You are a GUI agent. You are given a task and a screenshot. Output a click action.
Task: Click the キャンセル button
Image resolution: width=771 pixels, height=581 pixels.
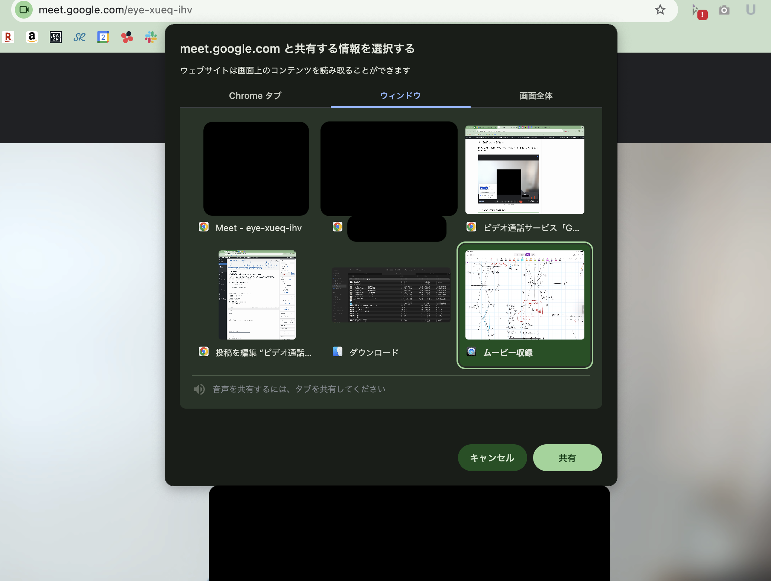[x=492, y=458]
